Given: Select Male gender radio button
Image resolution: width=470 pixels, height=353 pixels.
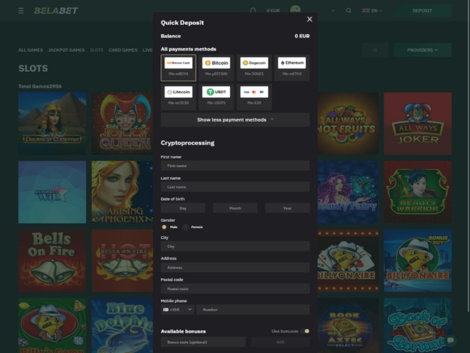Looking at the screenshot, I should click(x=164, y=227).
